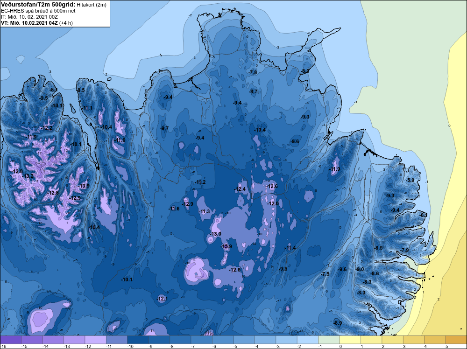This screenshot has height=349, width=467.
Task: Click the -12.4 temperature label
Action: 240,189
